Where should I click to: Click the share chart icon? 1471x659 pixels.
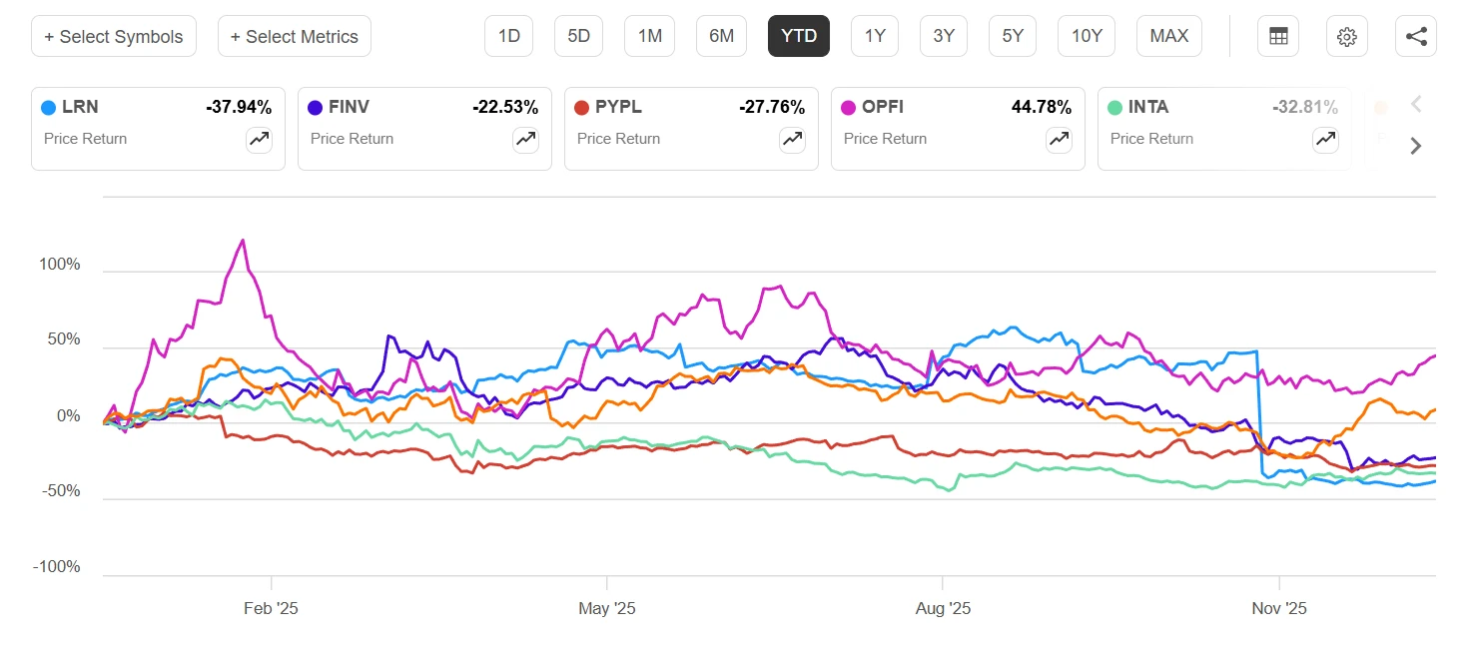coord(1415,37)
